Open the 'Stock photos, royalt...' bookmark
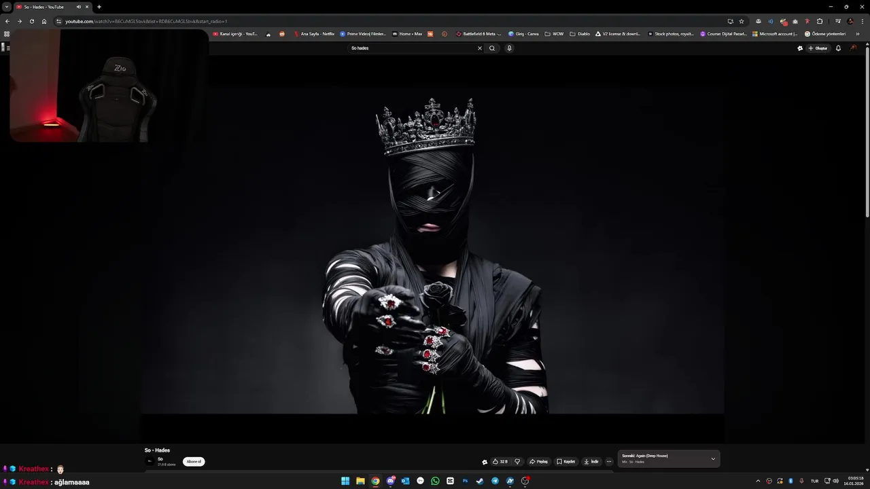 pyautogui.click(x=671, y=34)
